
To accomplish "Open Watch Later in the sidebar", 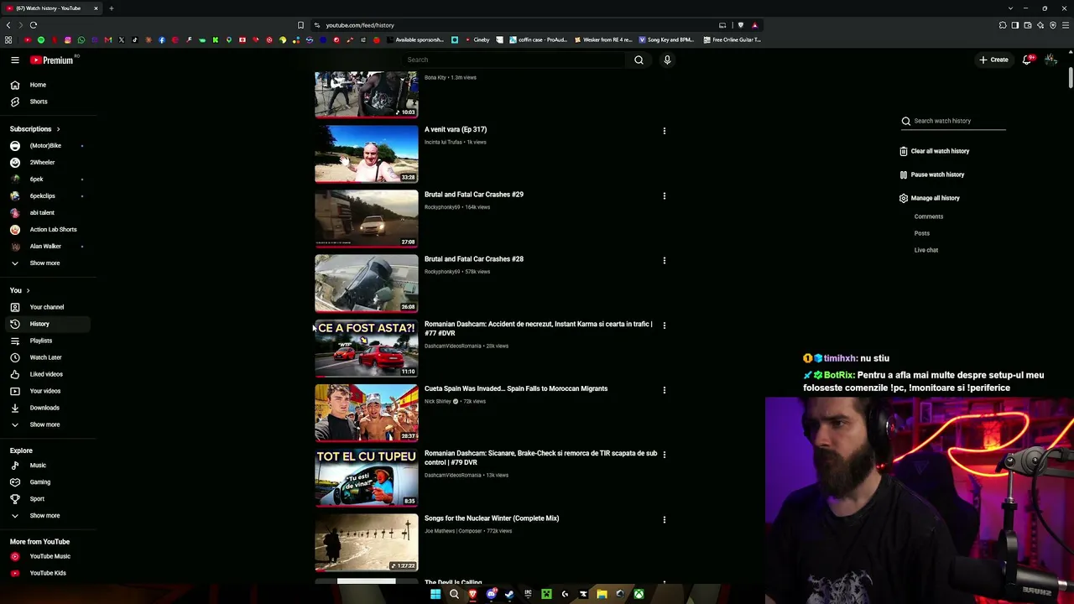I will point(47,357).
